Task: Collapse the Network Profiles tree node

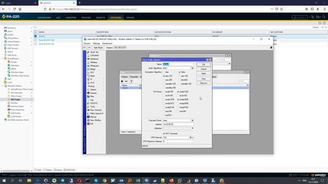Action: (2, 86)
